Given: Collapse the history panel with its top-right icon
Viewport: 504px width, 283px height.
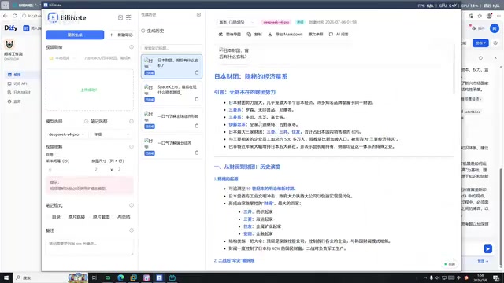Looking at the screenshot, I should pos(198,14).
